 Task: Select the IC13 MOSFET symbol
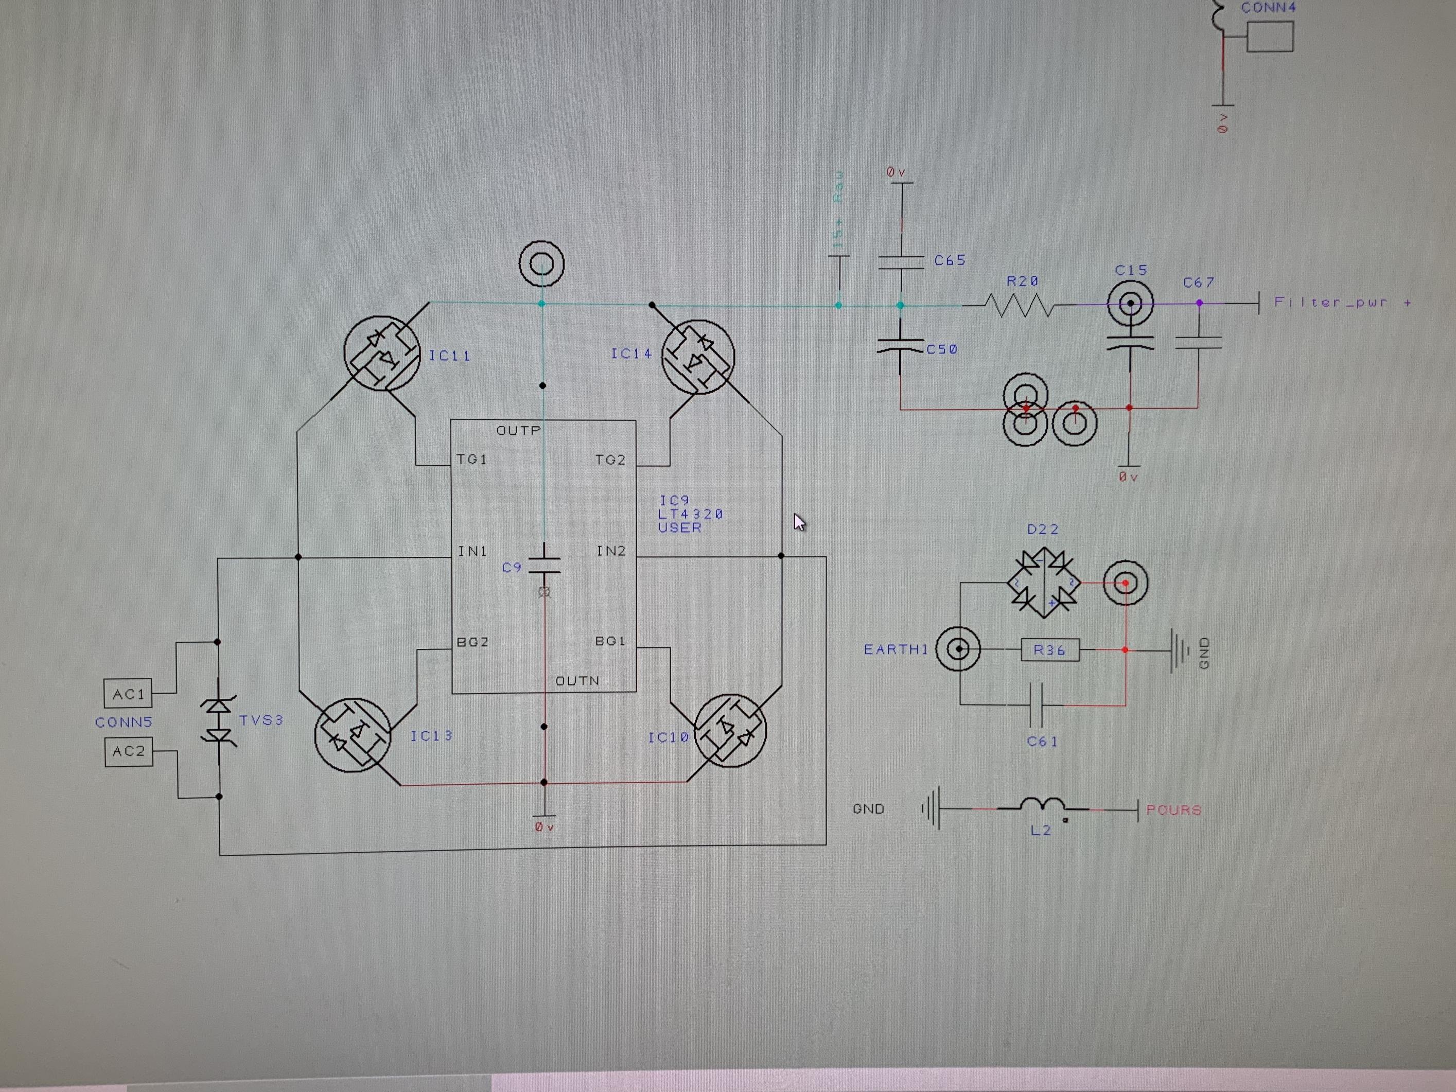353,734
